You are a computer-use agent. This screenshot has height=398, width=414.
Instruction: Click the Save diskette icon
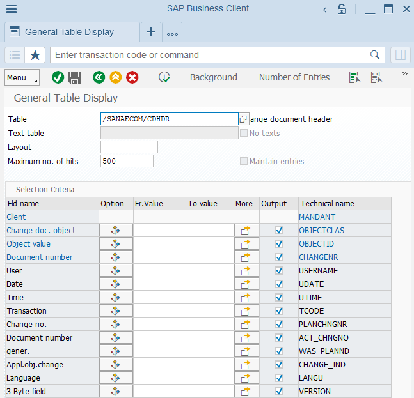75,77
